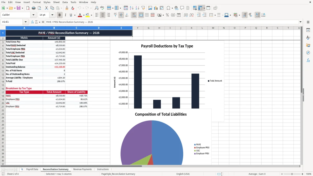Image resolution: width=313 pixels, height=176 pixels.
Task: Open the Open-file dropdown arrow
Action: point(15,8)
